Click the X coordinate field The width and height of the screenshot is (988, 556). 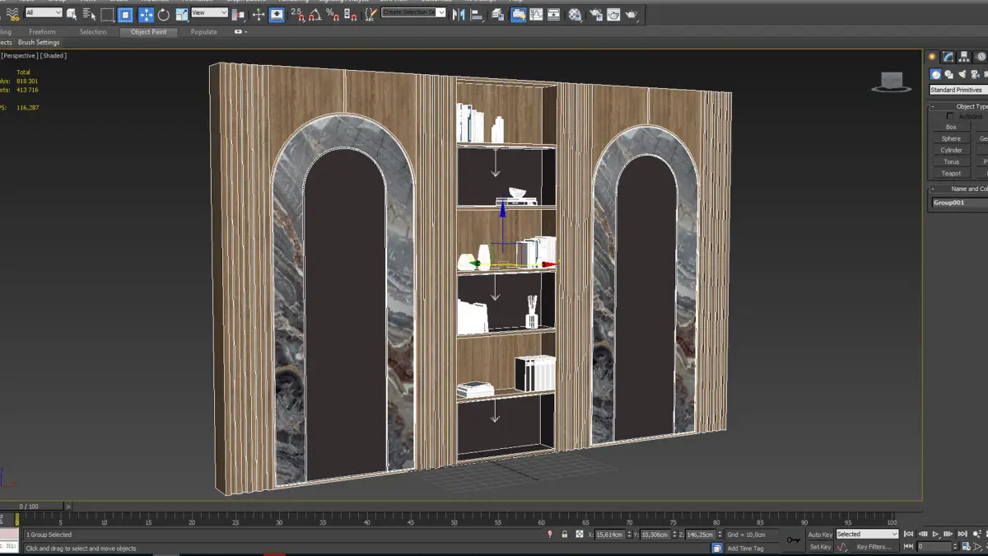[x=608, y=535]
